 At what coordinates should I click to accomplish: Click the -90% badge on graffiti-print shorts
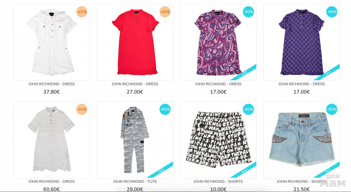[248, 109]
